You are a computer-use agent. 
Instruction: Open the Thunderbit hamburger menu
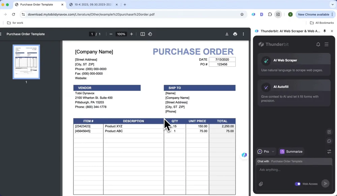point(327,44)
